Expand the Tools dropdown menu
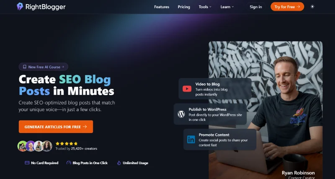335x179 pixels. point(205,7)
